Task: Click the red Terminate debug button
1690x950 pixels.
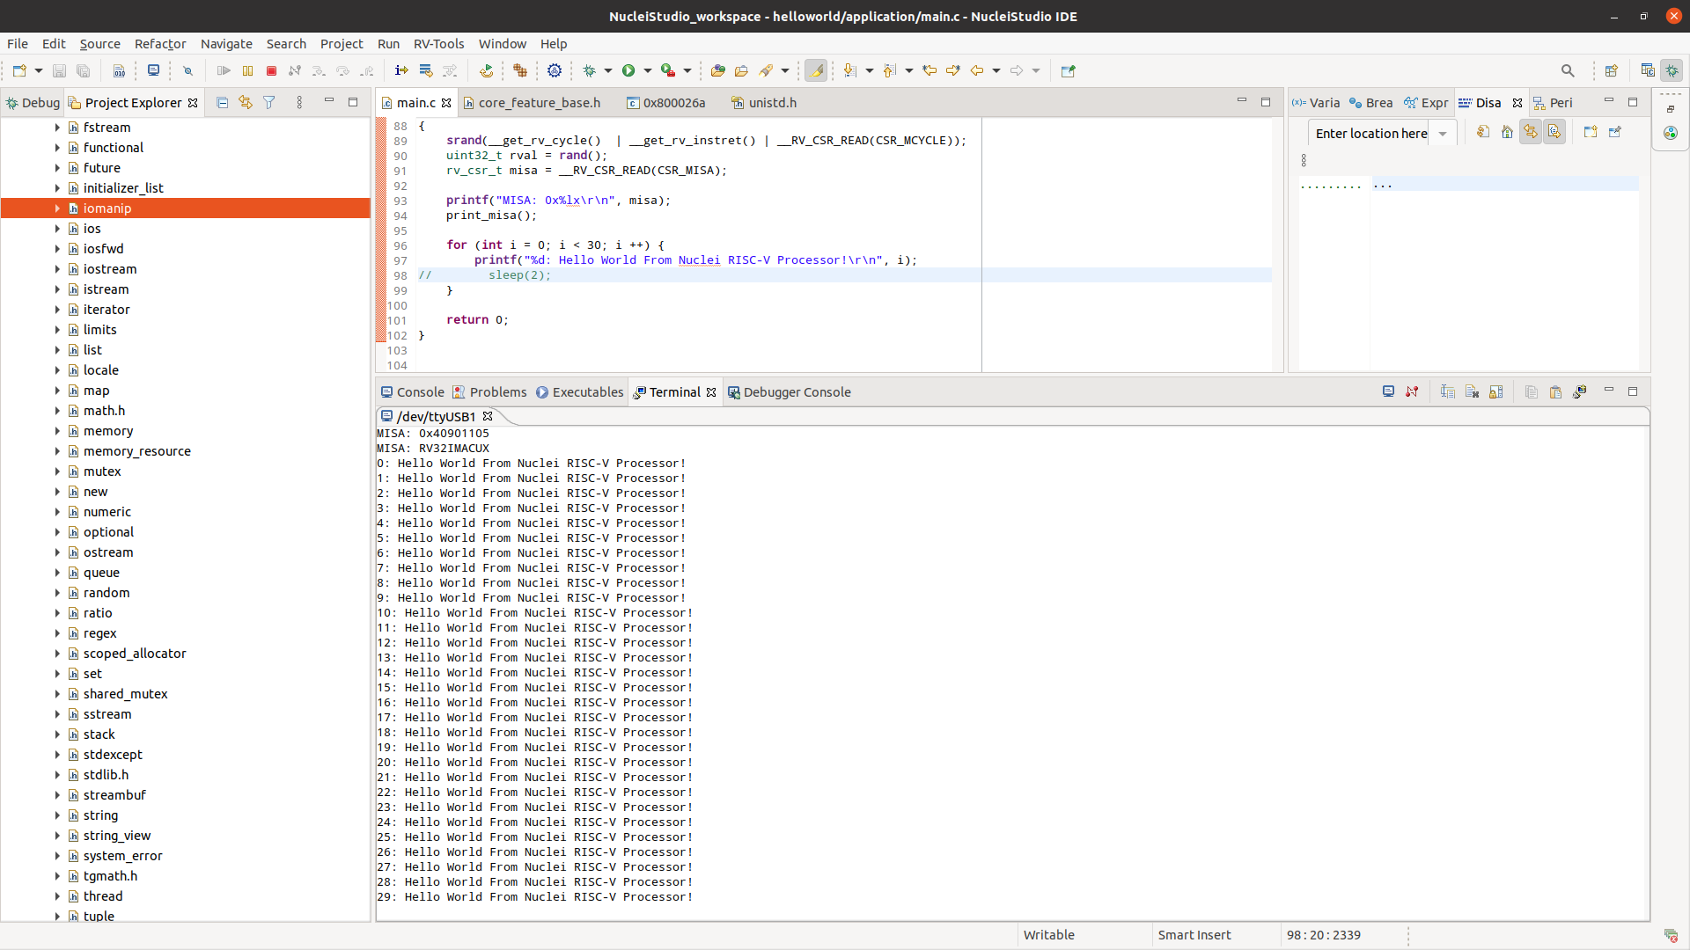Action: 271,70
